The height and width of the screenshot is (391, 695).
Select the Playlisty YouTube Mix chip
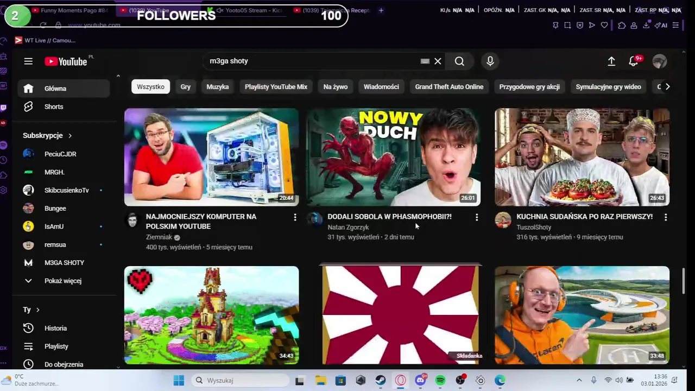pos(276,87)
